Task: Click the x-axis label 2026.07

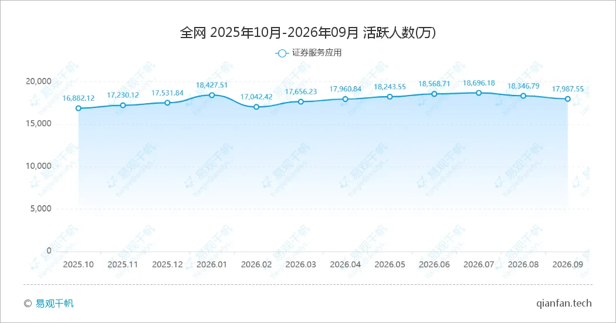Action: point(479,264)
